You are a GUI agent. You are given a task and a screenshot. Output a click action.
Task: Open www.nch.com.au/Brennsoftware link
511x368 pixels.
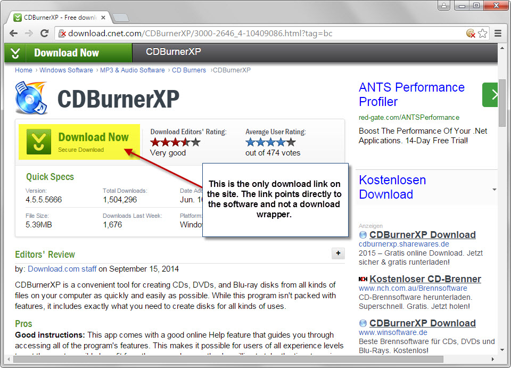(x=413, y=288)
